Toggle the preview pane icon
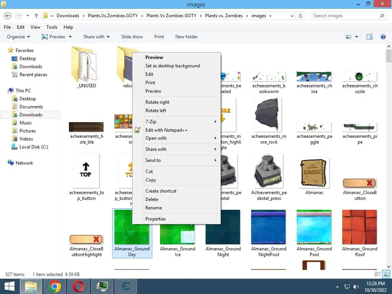Screen dimensions: 392x294 coord(369,37)
